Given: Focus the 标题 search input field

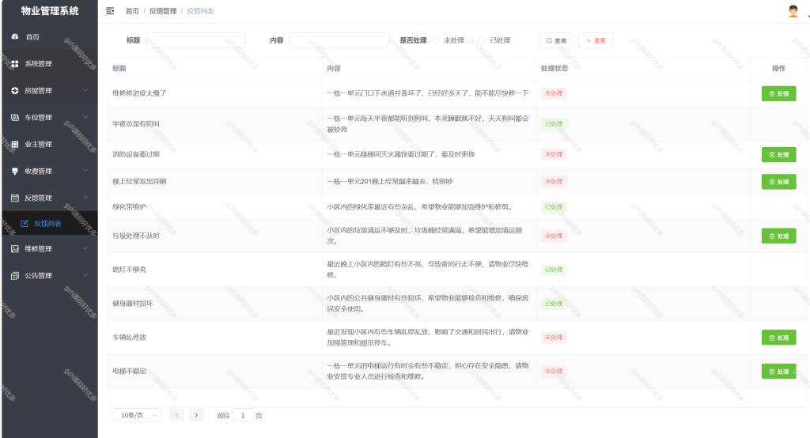Looking at the screenshot, I should 196,40.
